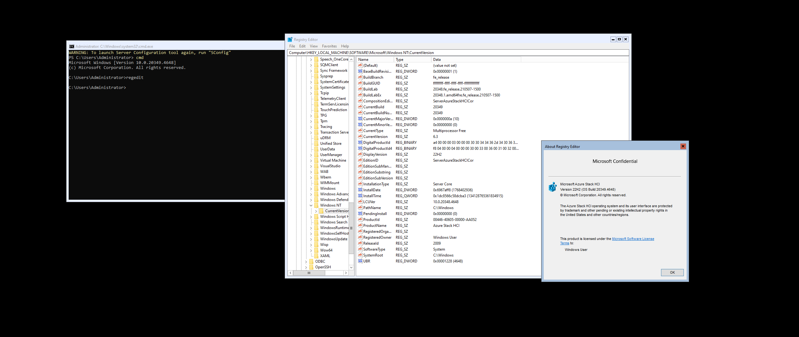Select the BuildLab string value icon
The image size is (799, 337).
click(360, 89)
